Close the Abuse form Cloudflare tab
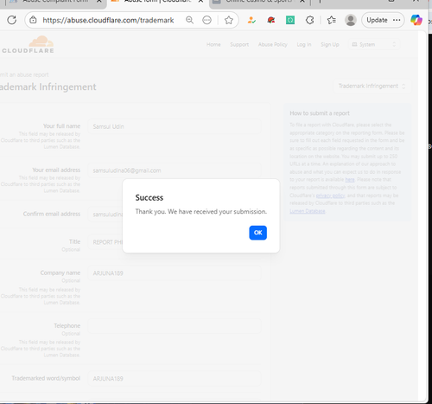Screen dimensions: 432x404 [200, 2]
